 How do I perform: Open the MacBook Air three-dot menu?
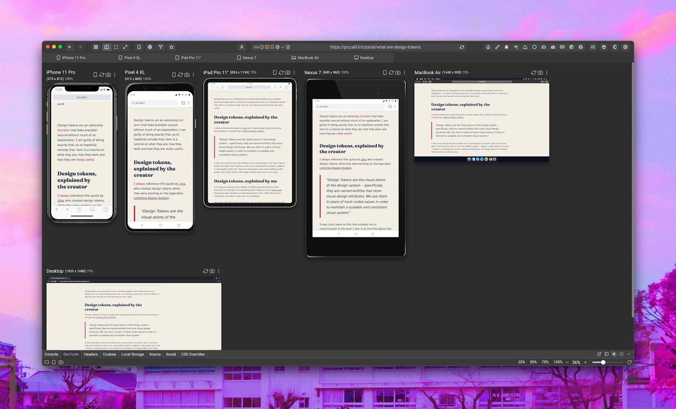(547, 73)
